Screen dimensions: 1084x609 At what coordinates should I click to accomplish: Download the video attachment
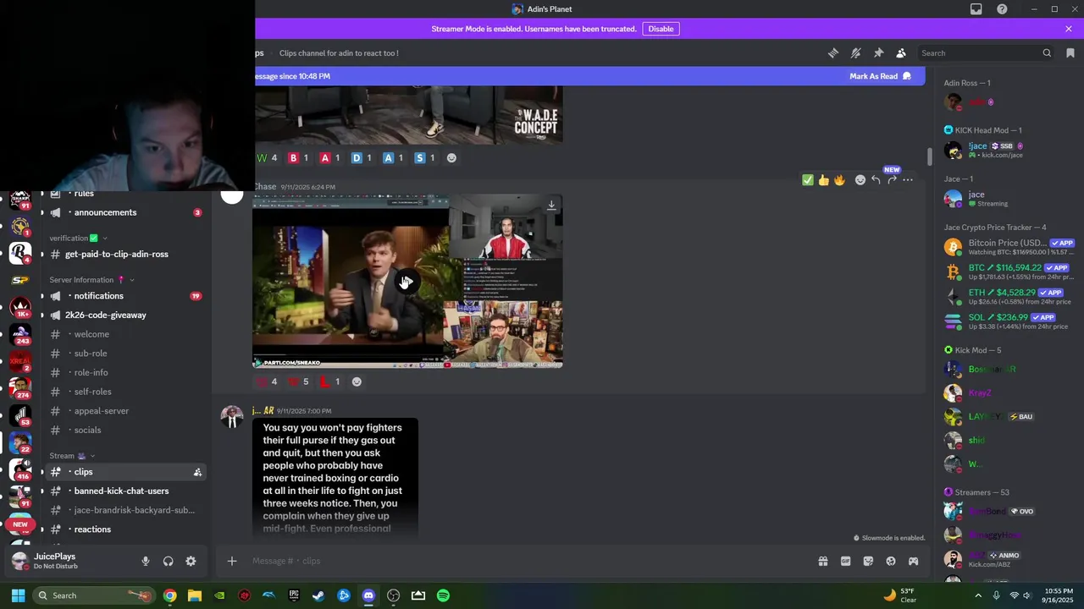tap(551, 206)
